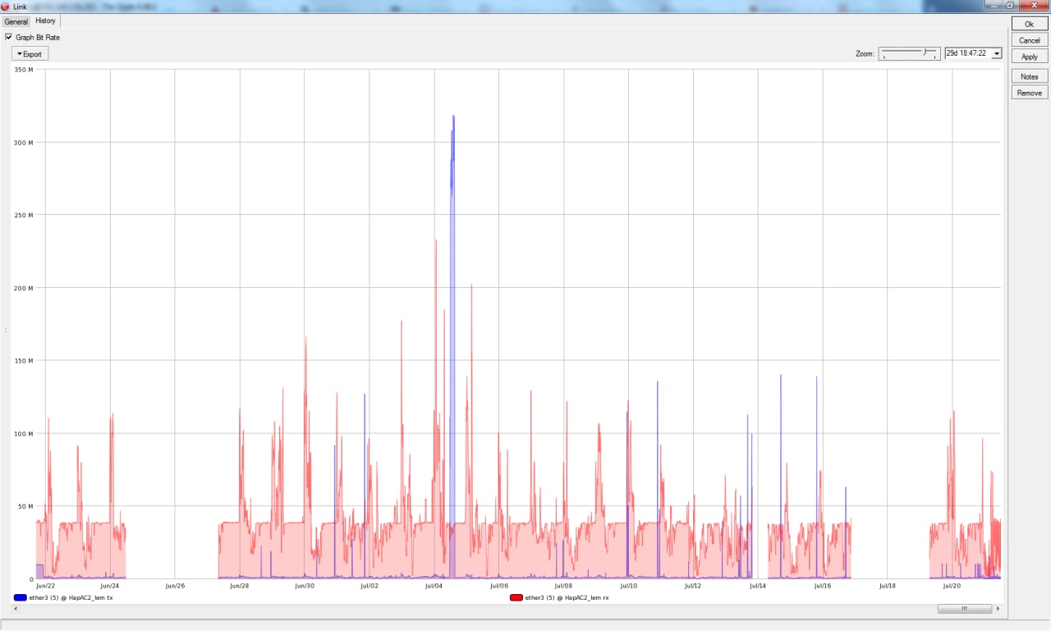Click the 50 M axis label

point(26,506)
